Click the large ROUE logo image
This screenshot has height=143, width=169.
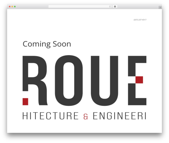84,80
